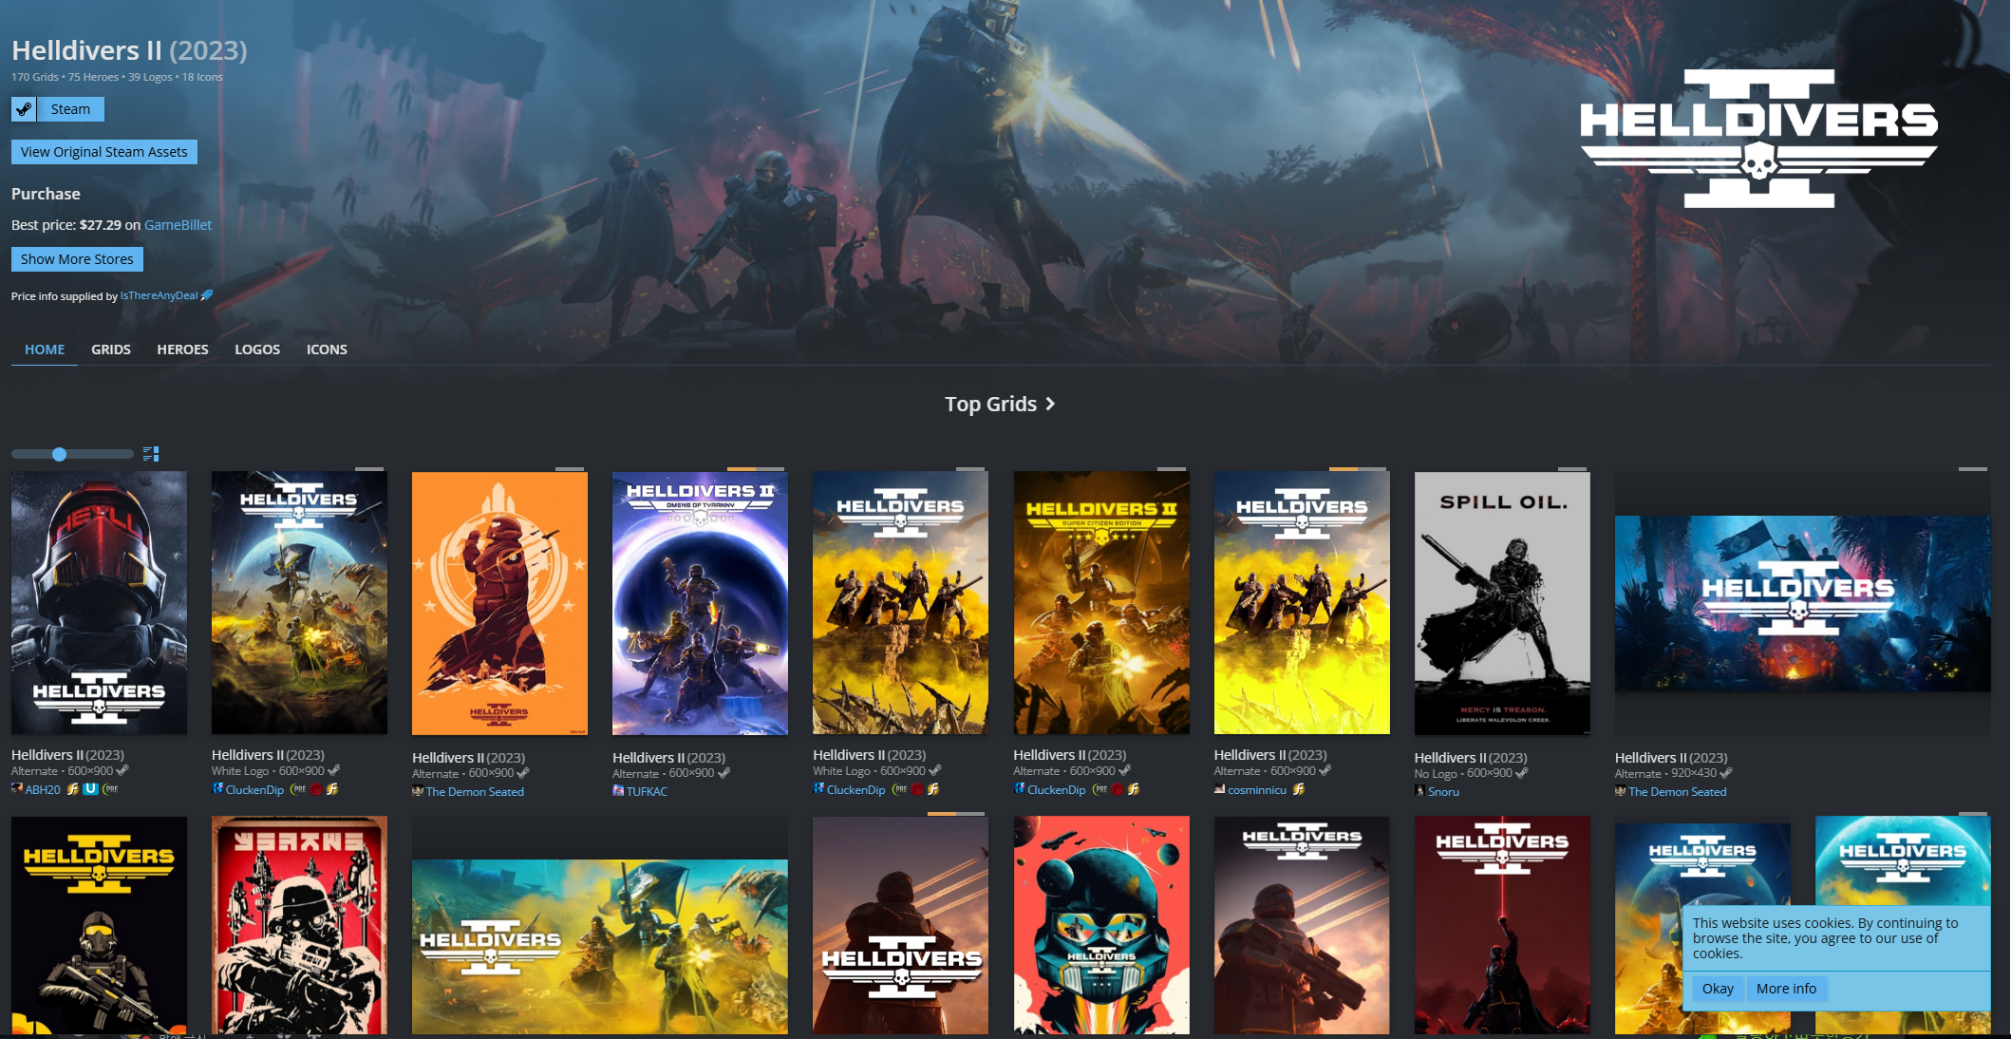Viewport: 2011px width, 1039px height.
Task: Open the orange saluting soldier grid thumbnail
Action: (499, 603)
